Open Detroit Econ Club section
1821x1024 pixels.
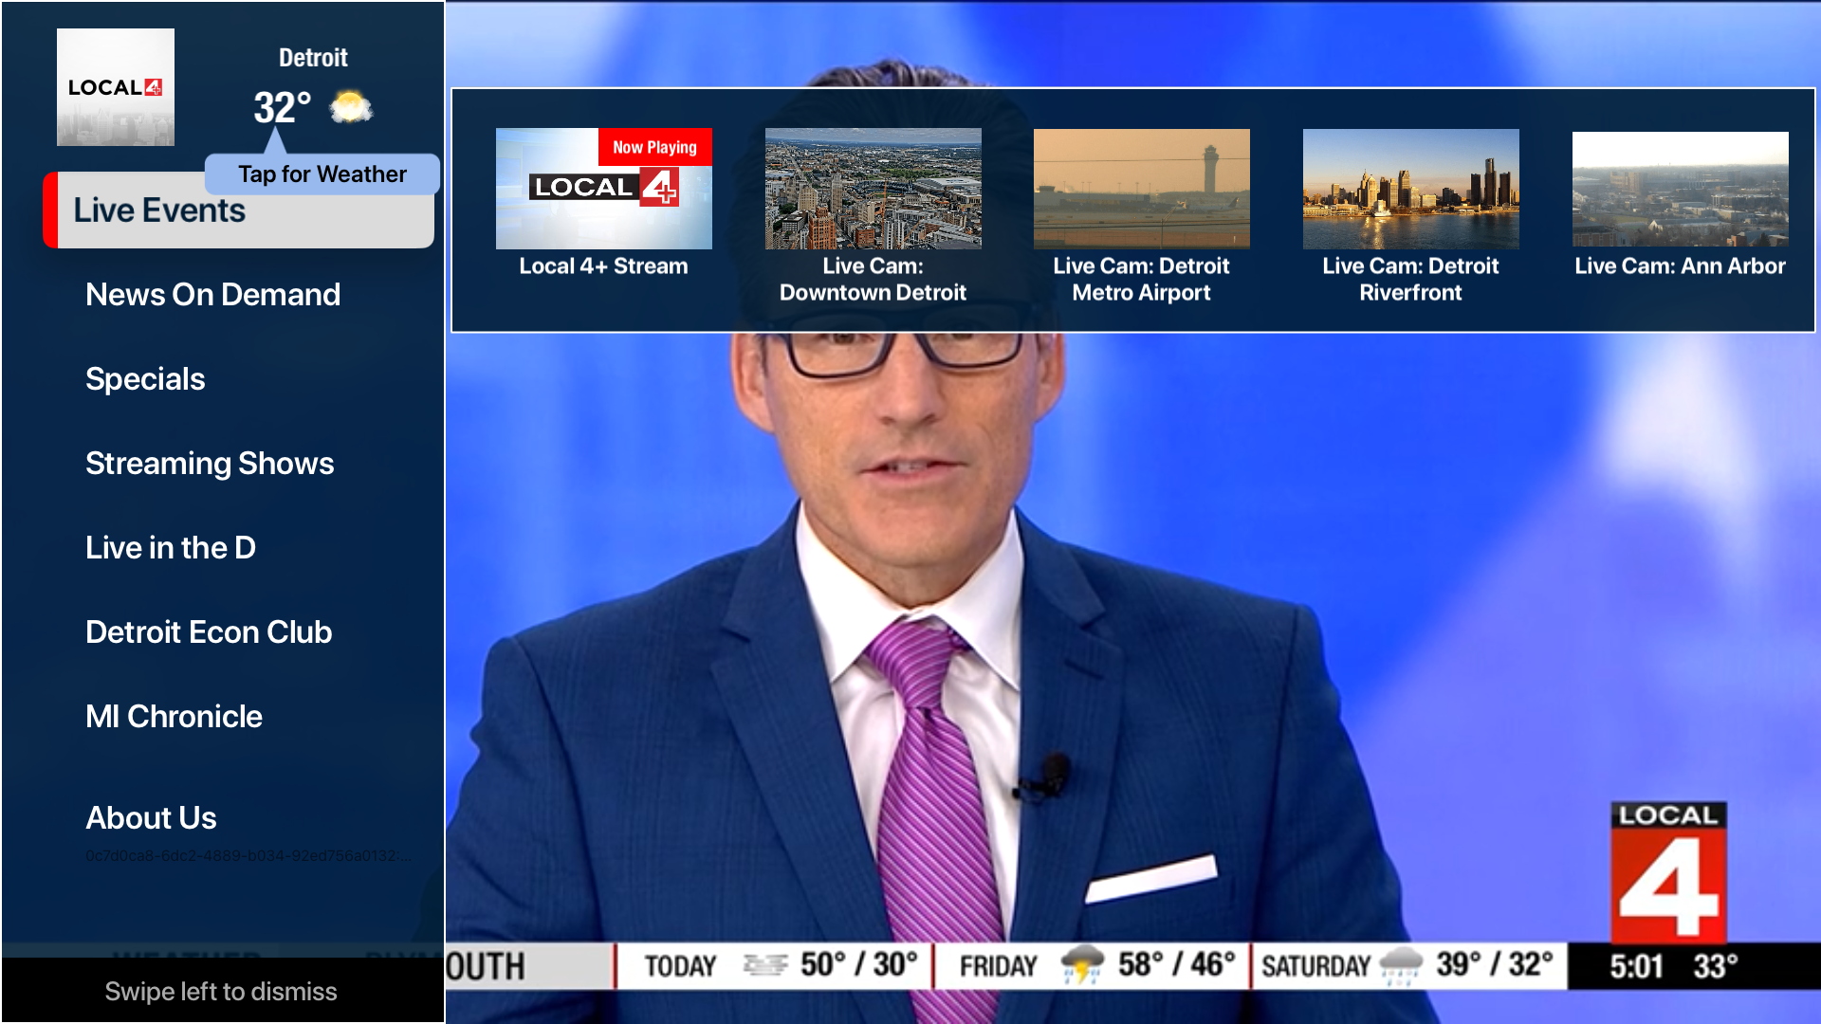(x=209, y=632)
